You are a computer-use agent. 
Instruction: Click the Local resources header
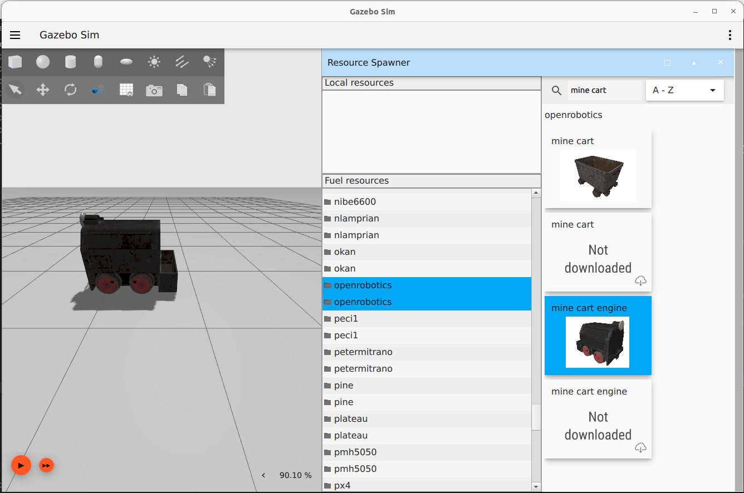(432, 83)
